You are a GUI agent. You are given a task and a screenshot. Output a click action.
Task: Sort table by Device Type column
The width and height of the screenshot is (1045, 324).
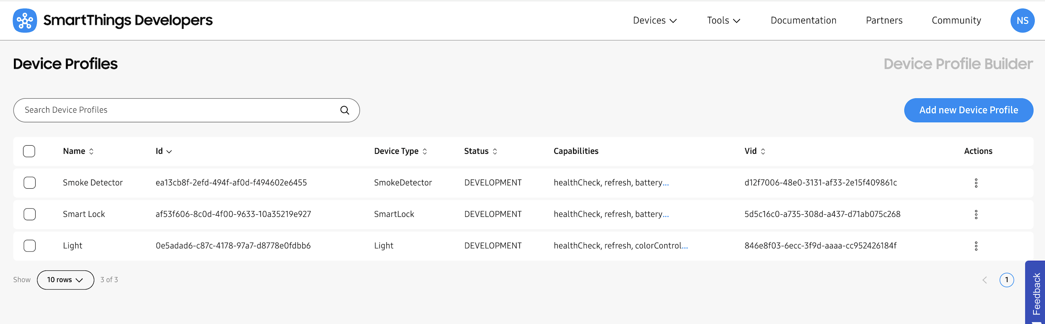[x=425, y=151]
